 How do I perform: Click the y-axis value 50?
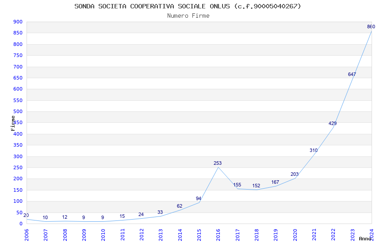pos(19,213)
